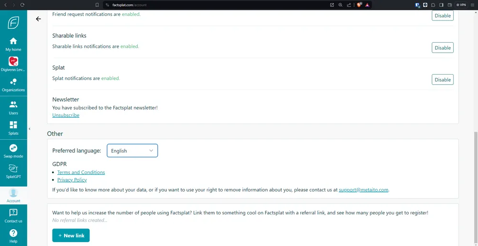
Task: Disable Splat notifications
Action: coord(442,80)
